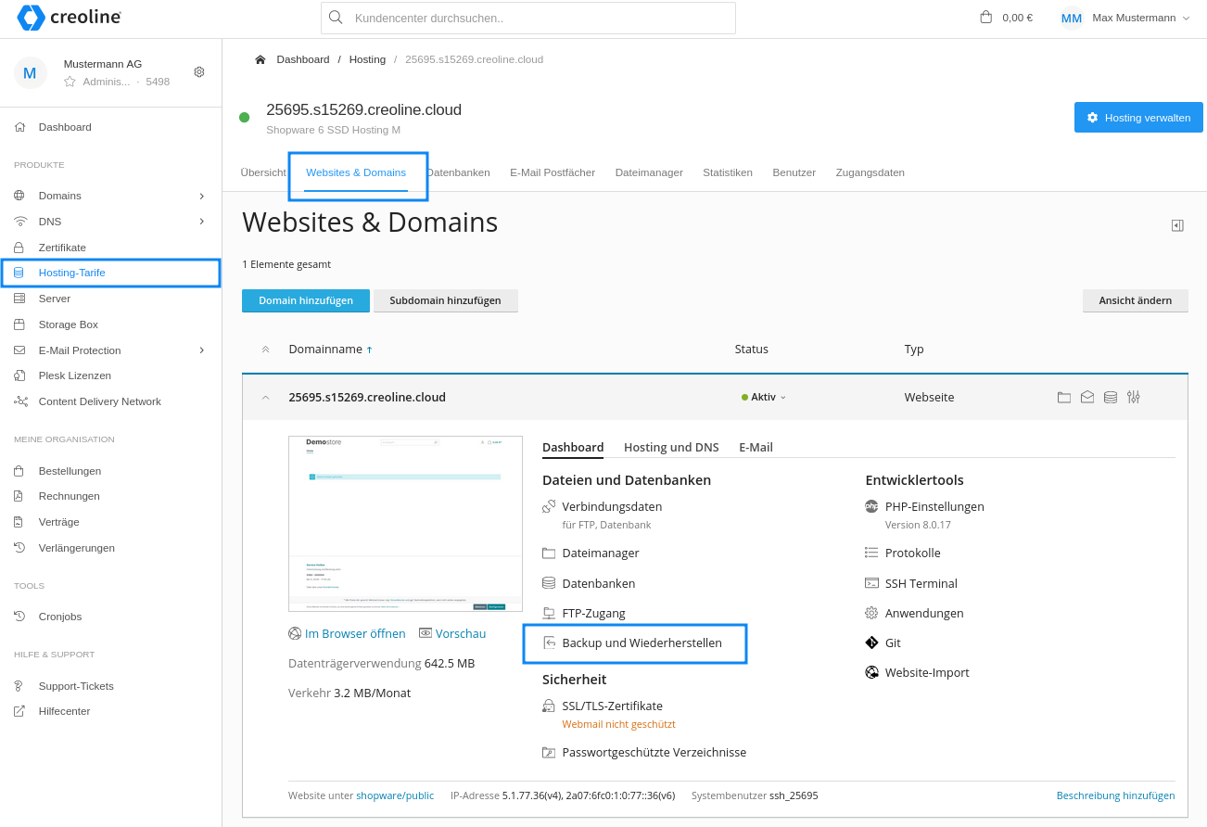Click the search magnifier icon
The width and height of the screenshot is (1207, 827).
336,17
